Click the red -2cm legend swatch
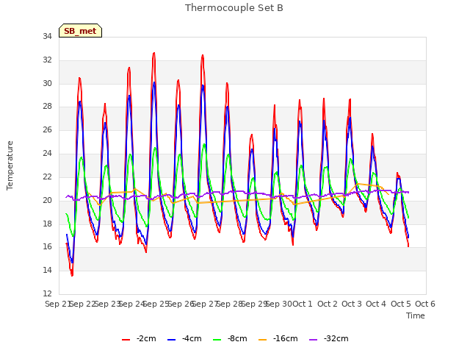The width and height of the screenshot is (470, 353). tap(126, 340)
